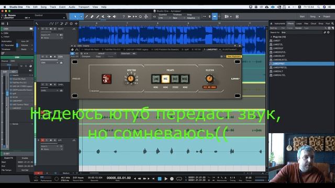335x188 pixels.
Task: Switch to Fat Filter Pro-Q 3 insert tab
Action: coord(111,50)
